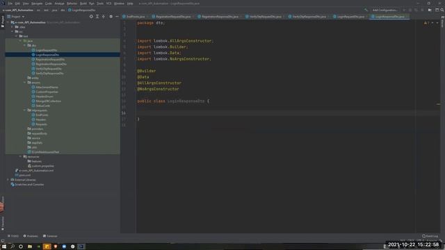Open Project panel settings gear
445x250 pixels.
(x=111, y=17)
